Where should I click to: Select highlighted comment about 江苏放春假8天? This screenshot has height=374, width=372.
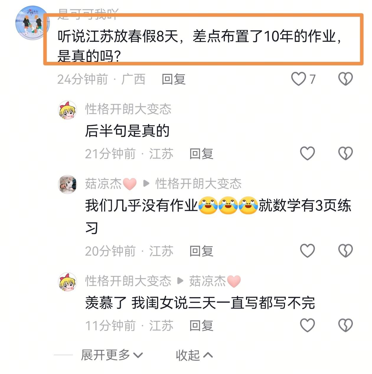coord(203,39)
